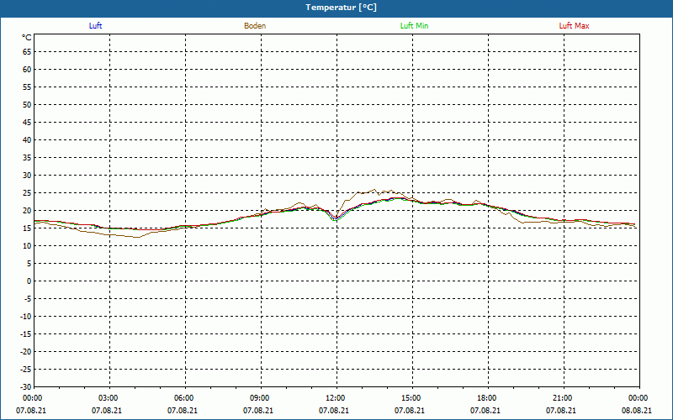Viewport: 673px width, 420px height.
Task: Click the 55 value on the y-axis
Action: [27, 87]
